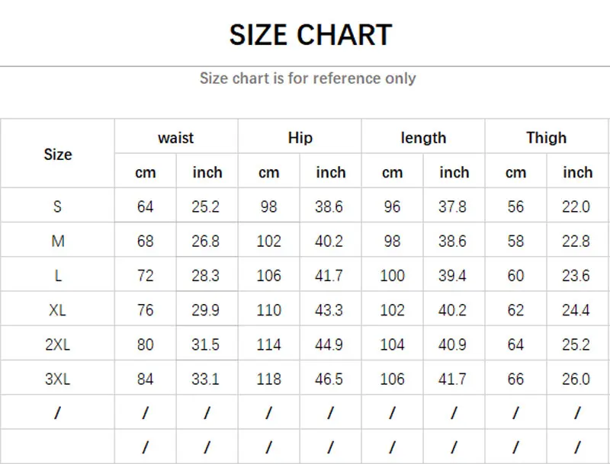This screenshot has height=464, width=610.
Task: Click waist cm value 84 for 3XL
Action: tap(145, 379)
